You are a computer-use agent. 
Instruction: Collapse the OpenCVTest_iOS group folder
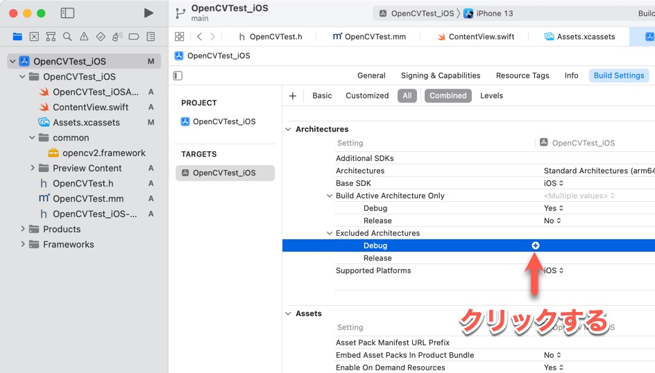click(x=22, y=77)
